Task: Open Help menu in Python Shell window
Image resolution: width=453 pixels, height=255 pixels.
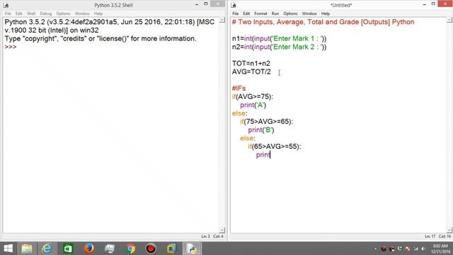Action: tap(98, 13)
